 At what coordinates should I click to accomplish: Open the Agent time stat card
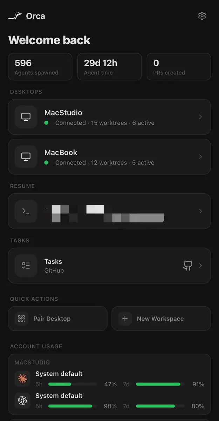point(109,67)
